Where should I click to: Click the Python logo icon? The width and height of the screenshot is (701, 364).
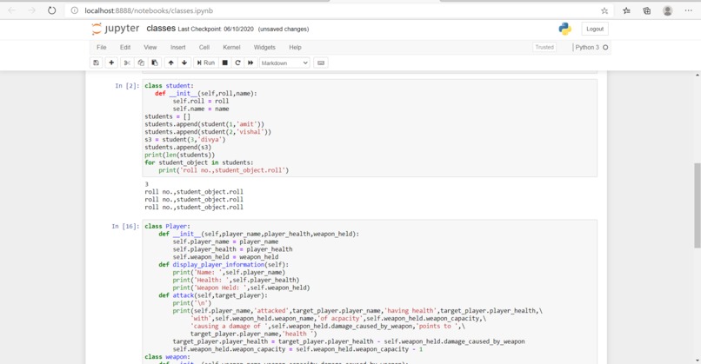point(564,29)
